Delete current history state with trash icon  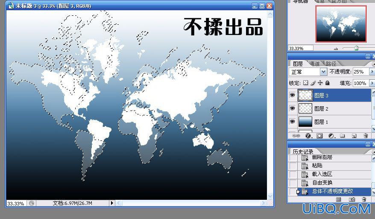pos(364,199)
